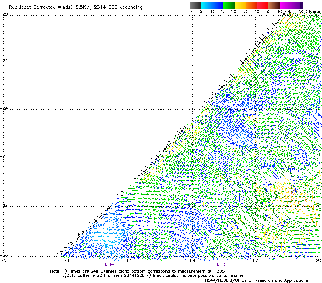This screenshot has width=322, height=283.
Task: Click the 78 longitude axis label
Action: tap(67, 260)
